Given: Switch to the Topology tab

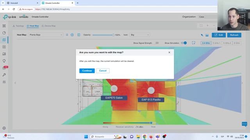Looking at the screenshot, I should [x=18, y=26].
